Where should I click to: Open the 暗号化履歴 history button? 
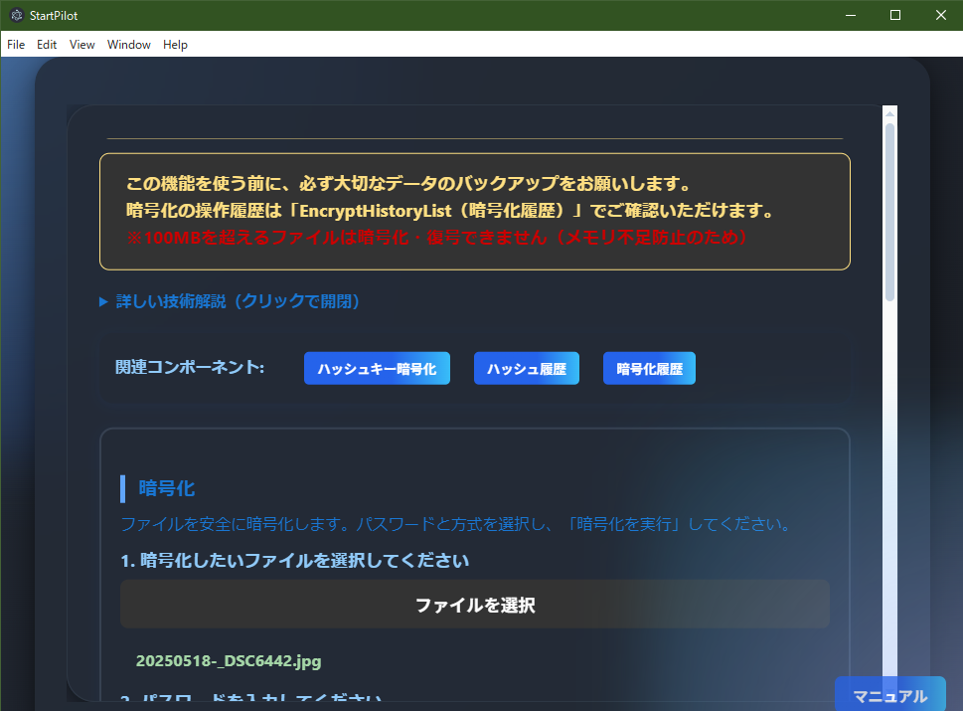(649, 368)
